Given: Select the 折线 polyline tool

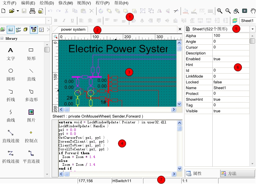Looking at the screenshot, I should pyautogui.click(x=11, y=95).
